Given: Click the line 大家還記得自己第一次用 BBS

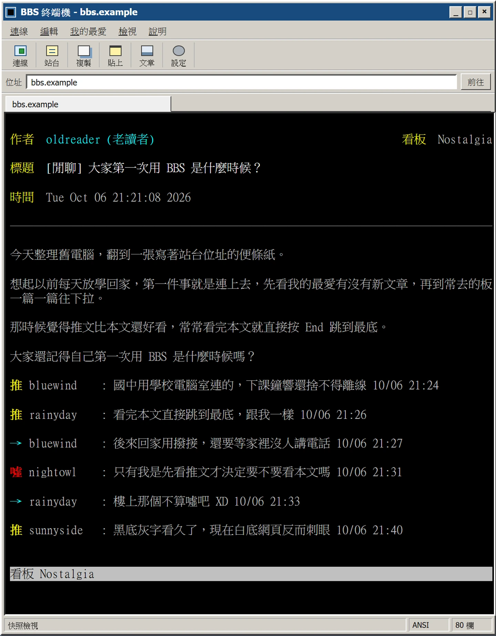Looking at the screenshot, I should (x=133, y=356).
